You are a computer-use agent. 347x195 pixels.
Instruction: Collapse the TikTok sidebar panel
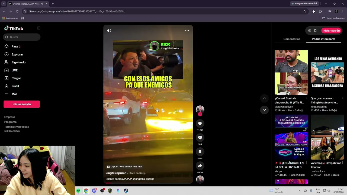tap(39, 28)
